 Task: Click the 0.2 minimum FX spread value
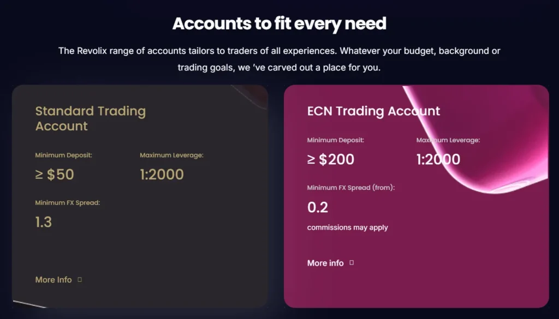[x=318, y=207]
